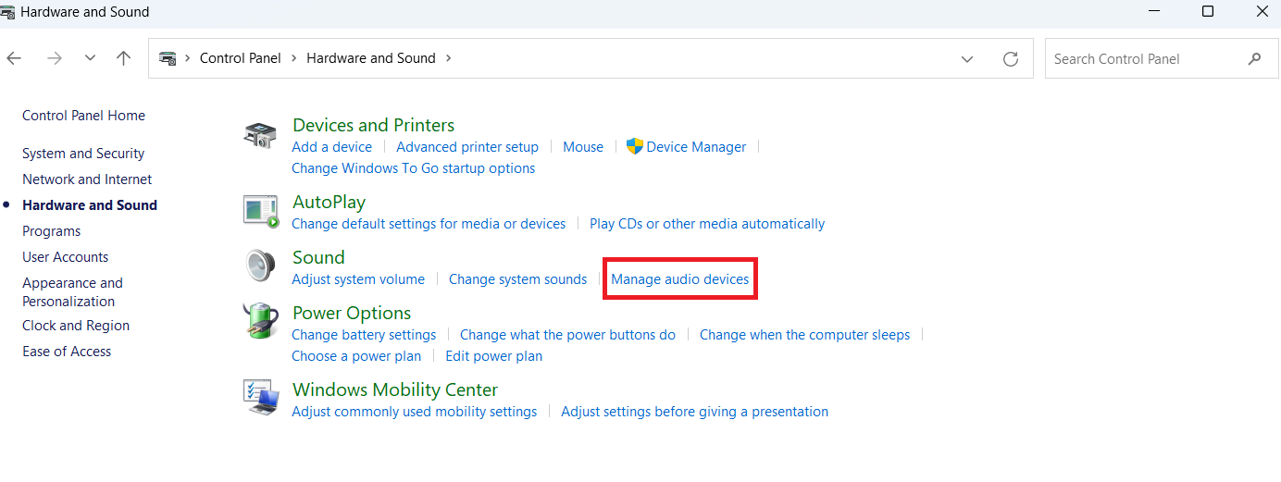Click Add a device link
Image resolution: width=1281 pixels, height=482 pixels.
pyautogui.click(x=331, y=146)
